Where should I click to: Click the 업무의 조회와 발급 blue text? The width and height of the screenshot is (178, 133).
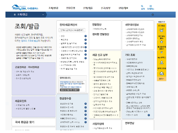point(30,41)
